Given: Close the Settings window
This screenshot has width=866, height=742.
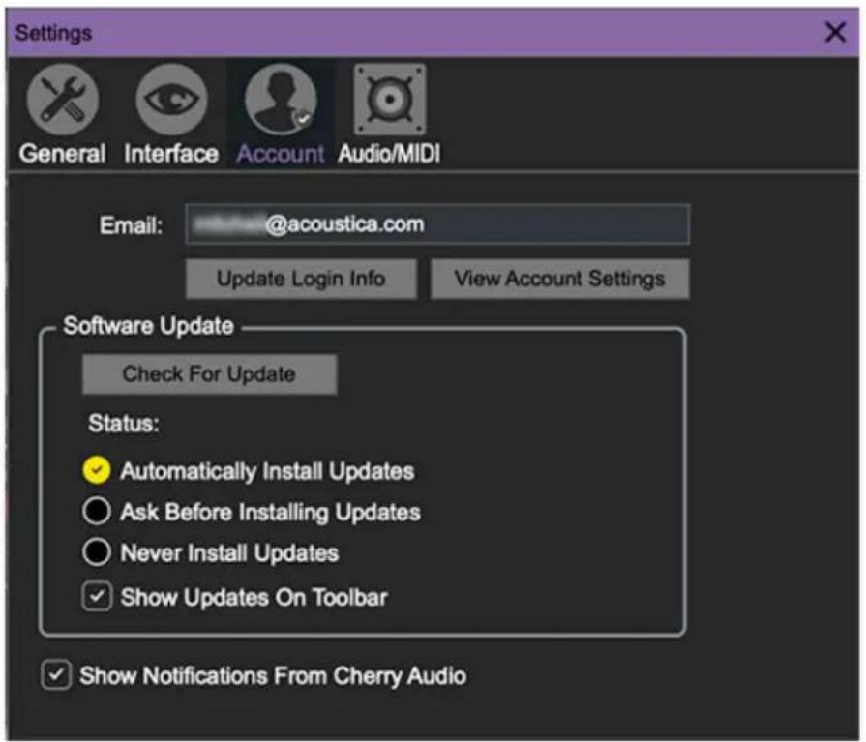Looking at the screenshot, I should 835,32.
